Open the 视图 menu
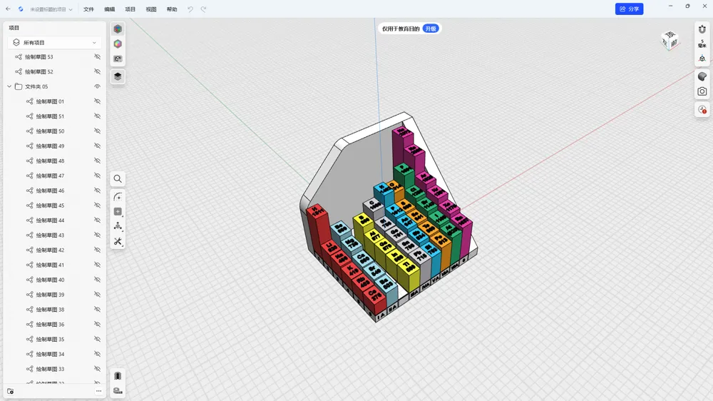Screen dimensions: 713x401 [x=151, y=9]
